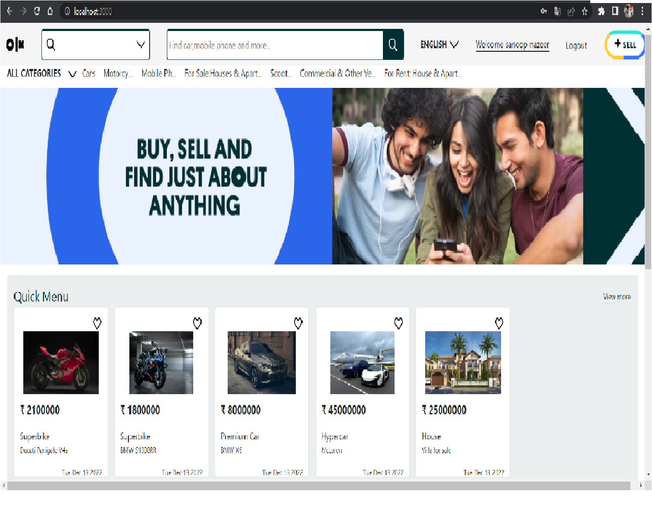Click the View more link
652x510 pixels.
click(617, 296)
